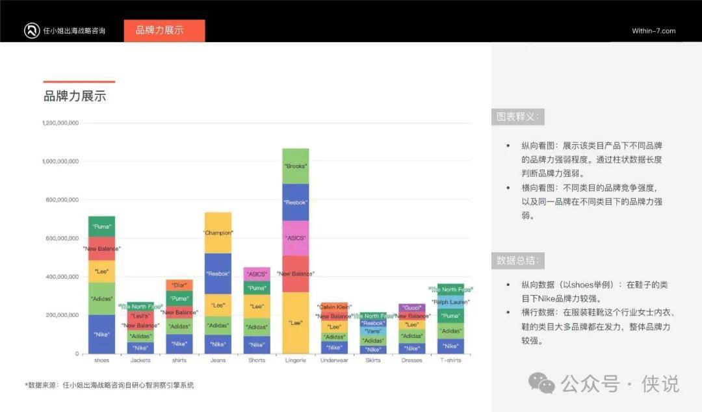Select New Balance segment in Lingerie bar

pyautogui.click(x=296, y=274)
